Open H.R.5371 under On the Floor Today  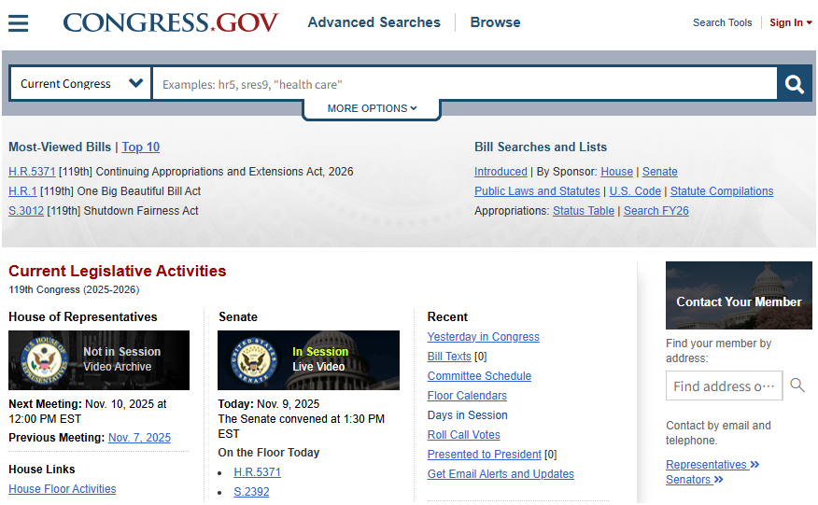(257, 472)
